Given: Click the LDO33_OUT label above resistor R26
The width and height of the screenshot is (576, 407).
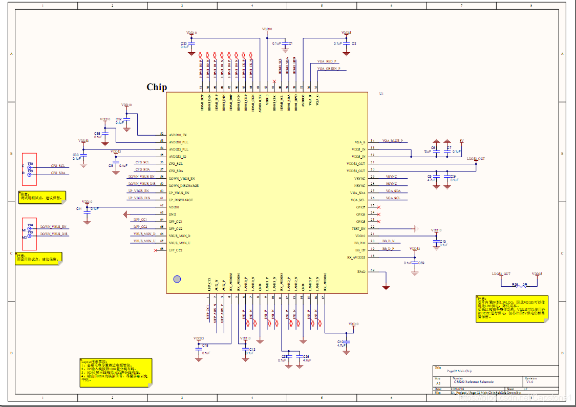Looking at the screenshot, I should click(x=501, y=274).
